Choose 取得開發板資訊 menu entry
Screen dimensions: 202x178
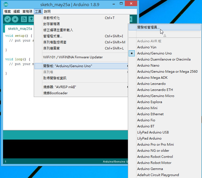click(81, 78)
